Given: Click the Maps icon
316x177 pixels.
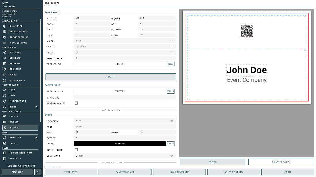Looking at the screenshot, I should (4, 75).
